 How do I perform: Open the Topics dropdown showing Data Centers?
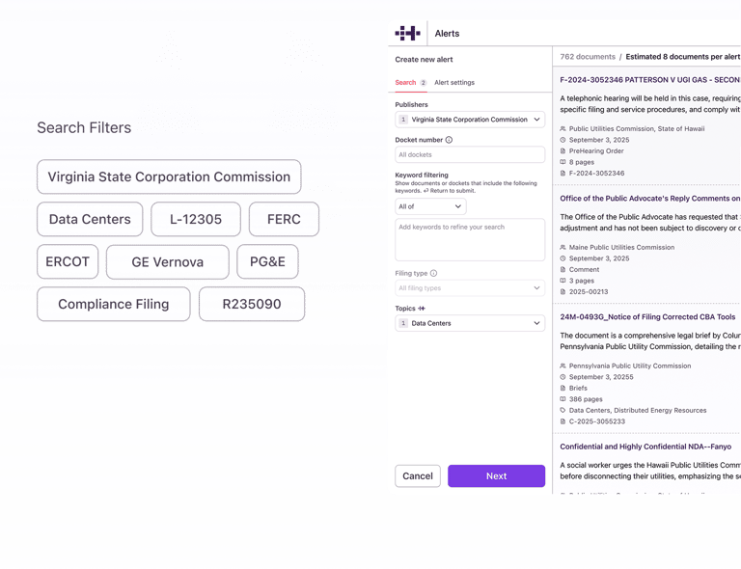(470, 323)
